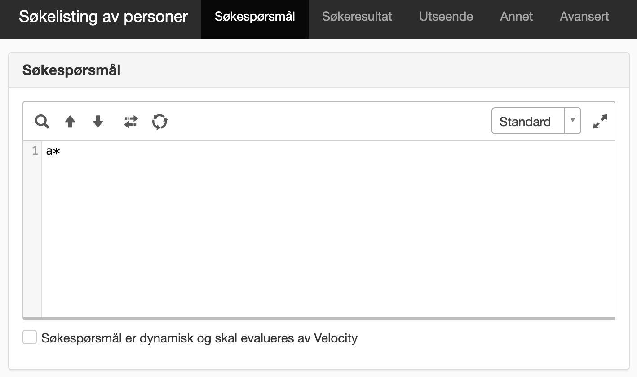Grab the gray resize bar below the editor

(x=319, y=318)
